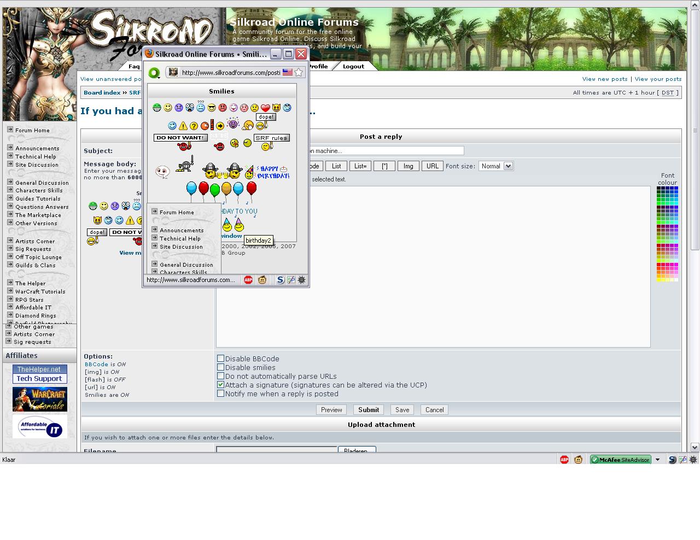Go to the Faq tab

134,66
